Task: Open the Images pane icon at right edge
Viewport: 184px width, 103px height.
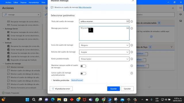Action: coord(181,21)
